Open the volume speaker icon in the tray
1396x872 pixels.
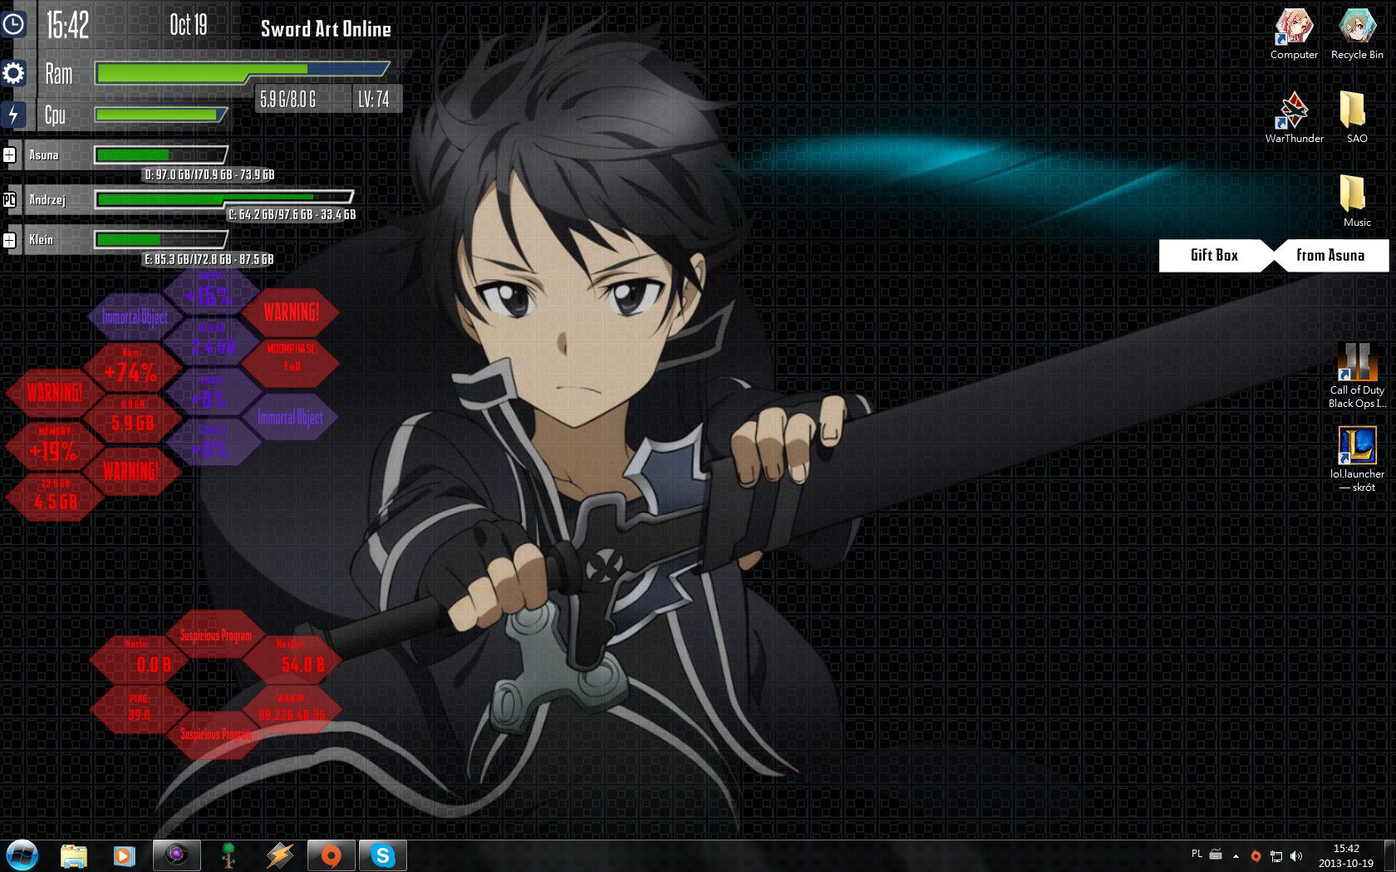(x=1296, y=855)
